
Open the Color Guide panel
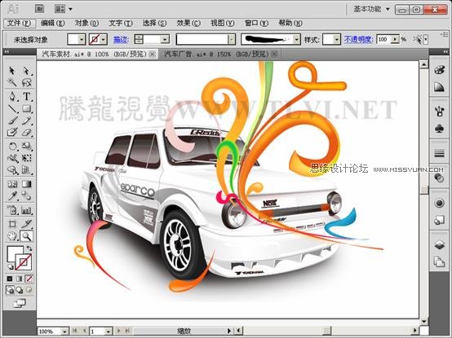coord(439,87)
